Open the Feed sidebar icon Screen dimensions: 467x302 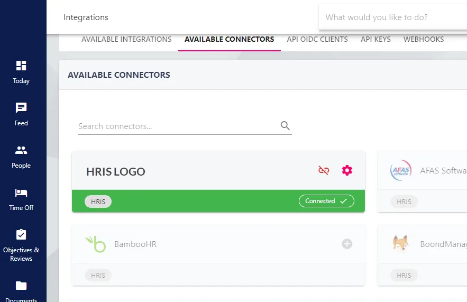point(21,108)
